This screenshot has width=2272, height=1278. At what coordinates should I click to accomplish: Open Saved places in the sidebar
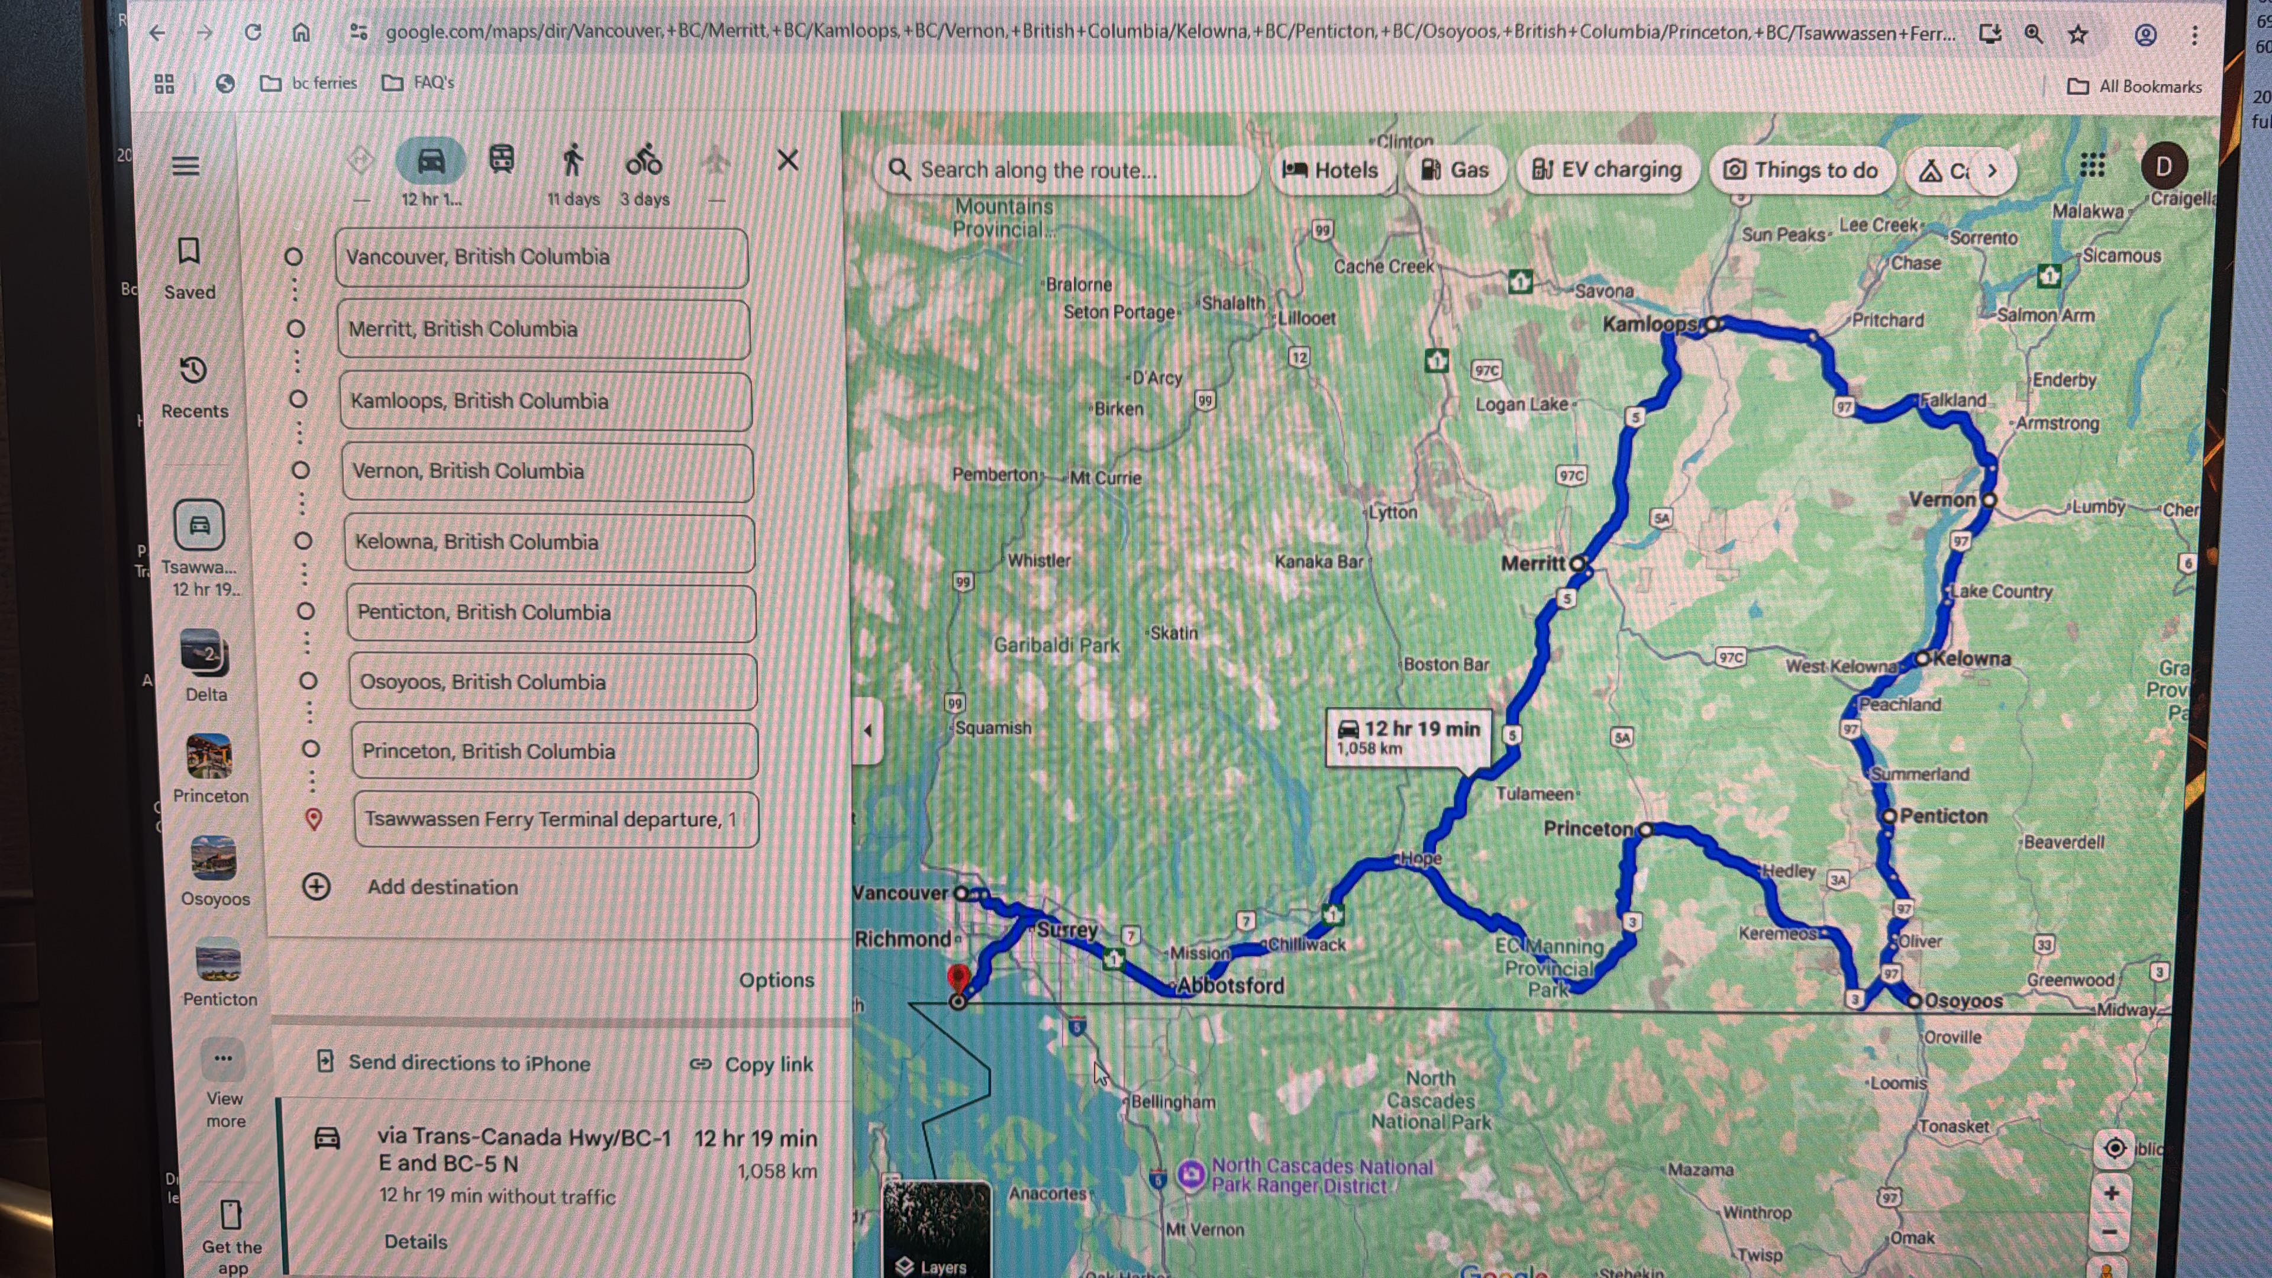(189, 268)
